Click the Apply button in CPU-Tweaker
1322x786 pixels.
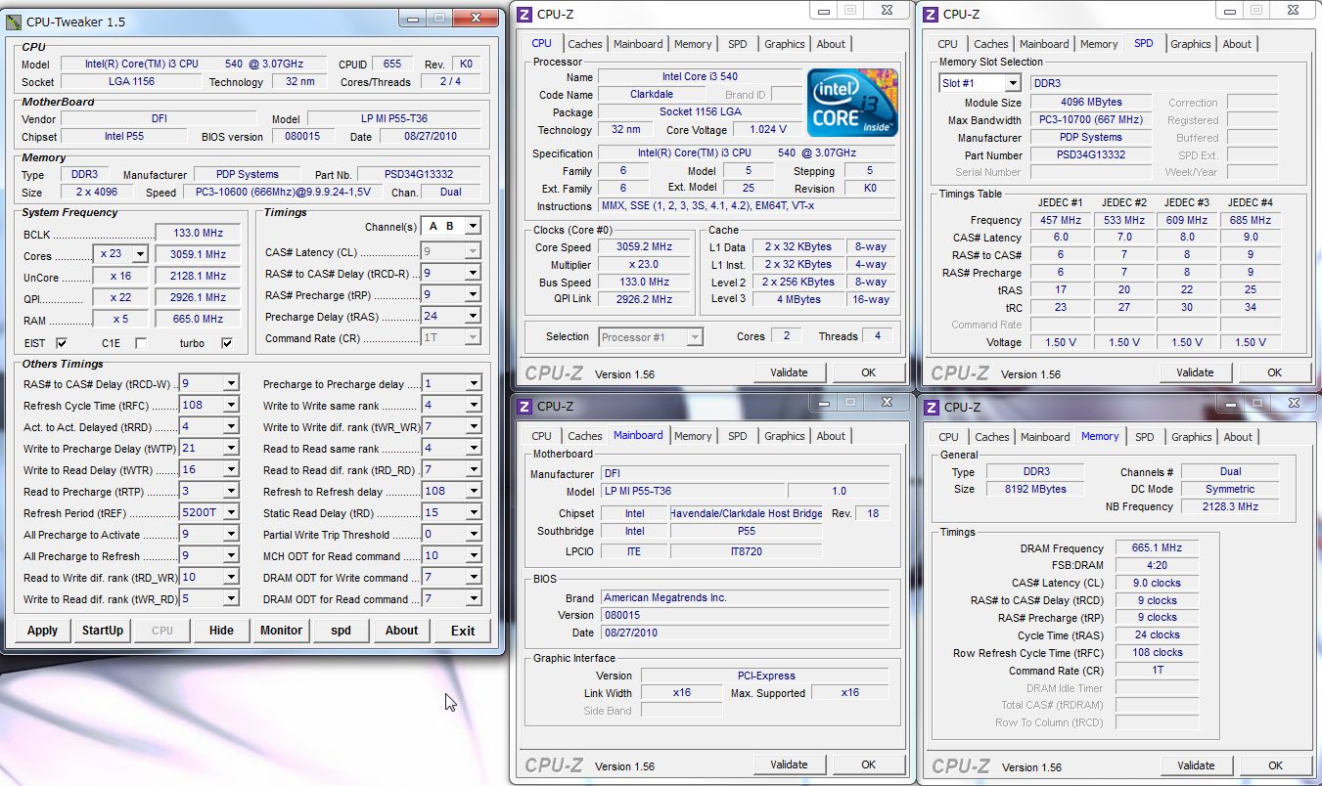click(42, 631)
